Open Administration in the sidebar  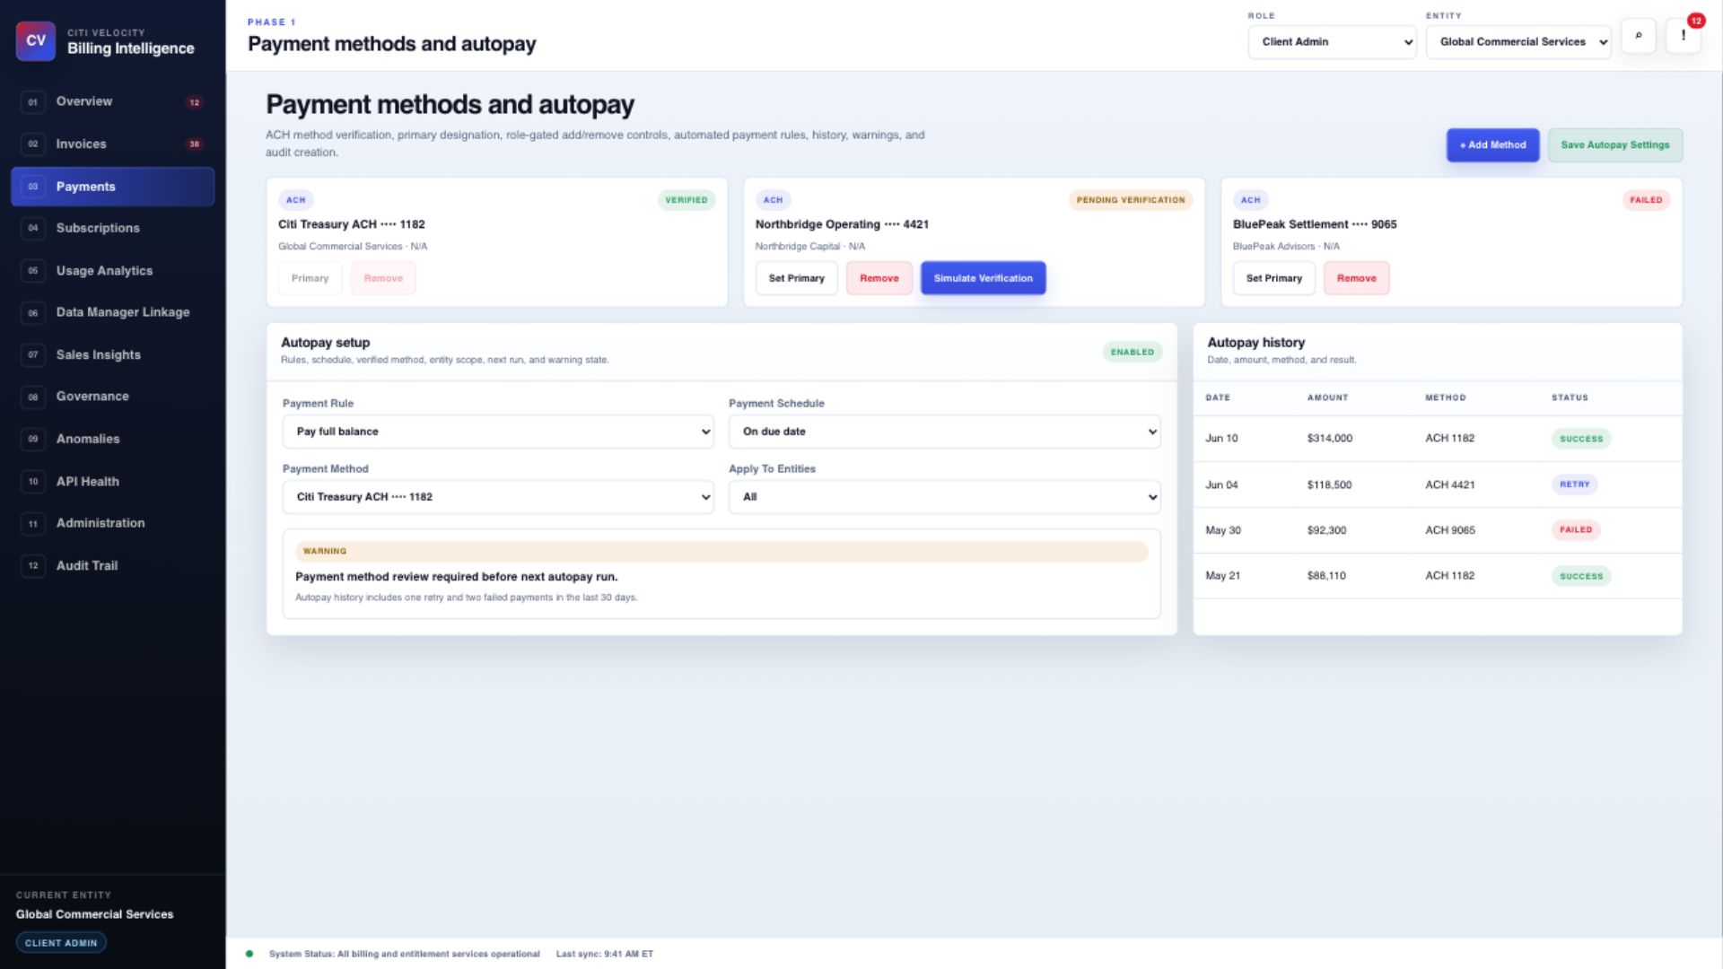pyautogui.click(x=112, y=523)
